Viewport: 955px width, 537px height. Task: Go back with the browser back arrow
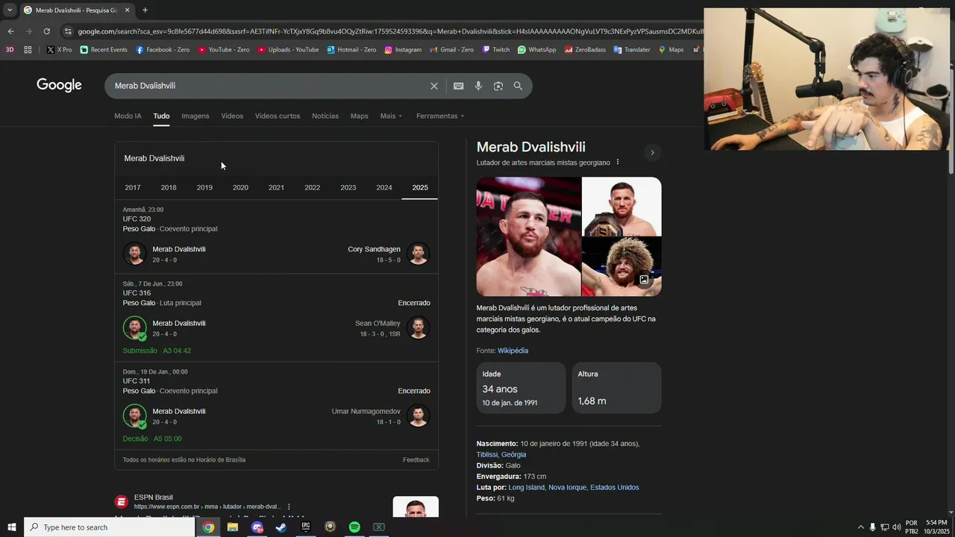(10, 31)
